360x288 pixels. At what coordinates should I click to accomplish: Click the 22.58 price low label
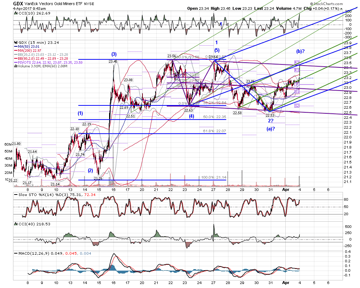point(237,113)
